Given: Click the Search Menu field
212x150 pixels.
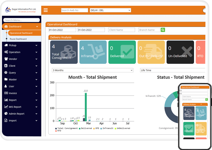Looking at the screenshot, I should click(21, 20).
